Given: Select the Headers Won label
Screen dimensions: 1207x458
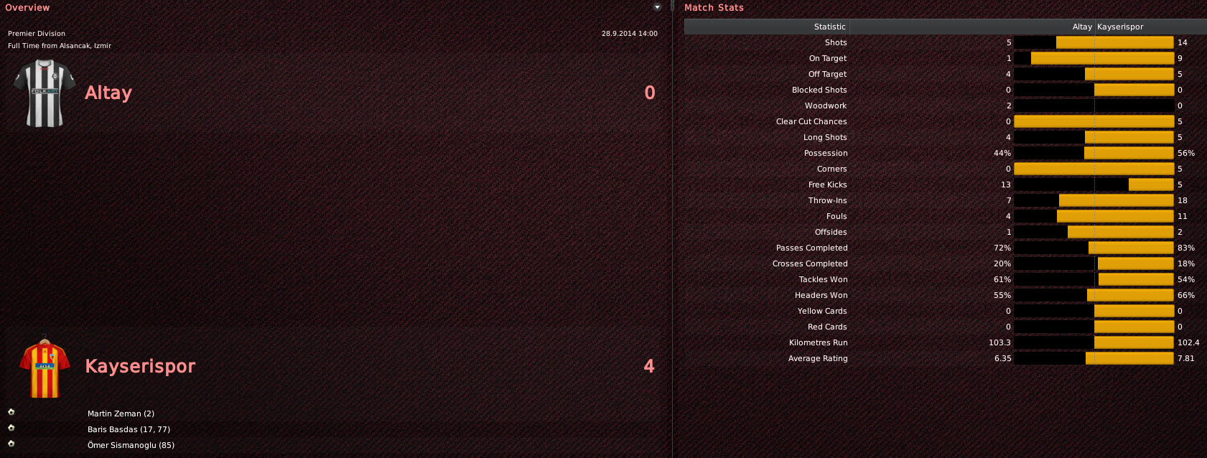Looking at the screenshot, I should tap(821, 295).
